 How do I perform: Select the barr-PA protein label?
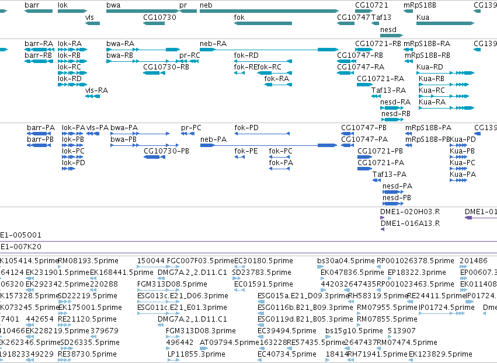(41, 128)
